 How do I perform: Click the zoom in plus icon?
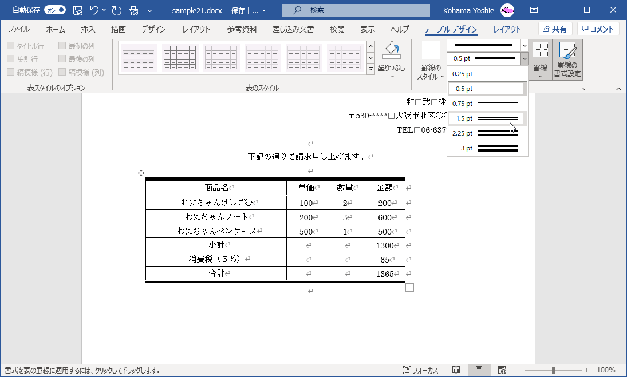pyautogui.click(x=586, y=370)
